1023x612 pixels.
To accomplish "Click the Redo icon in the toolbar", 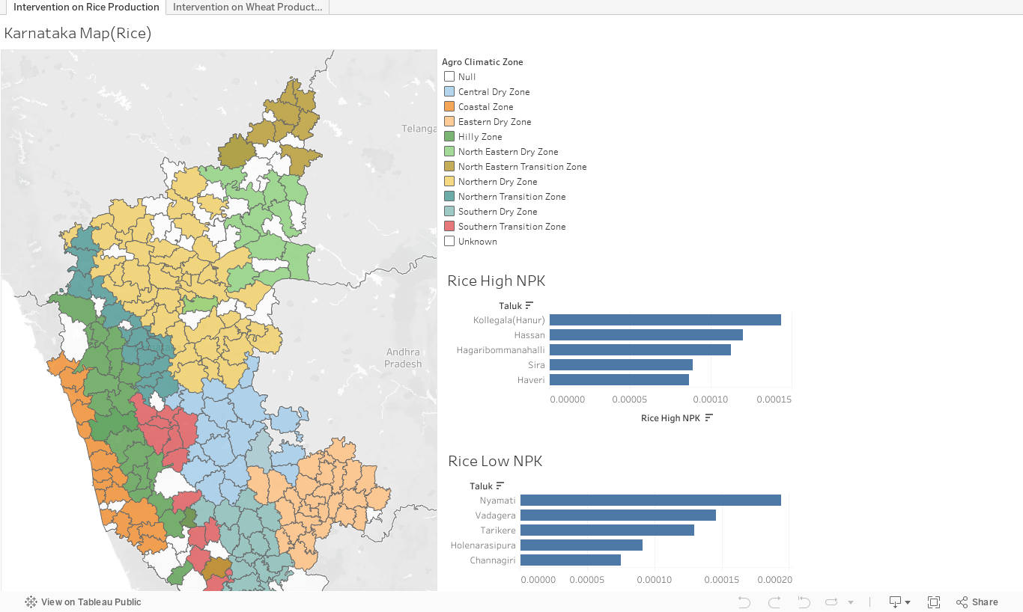I will pos(774,602).
